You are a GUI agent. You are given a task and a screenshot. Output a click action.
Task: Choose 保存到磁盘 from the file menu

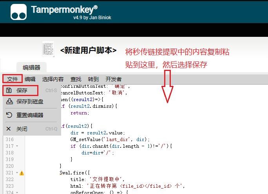pyautogui.click(x=30, y=102)
